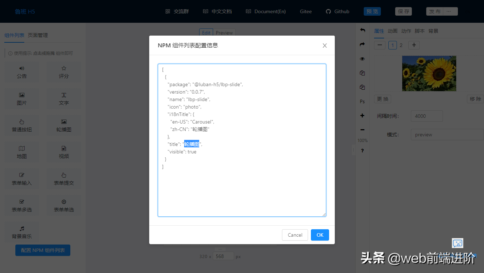The image size is (484, 273).
Task: Add the 文字 text component
Action: click(64, 99)
